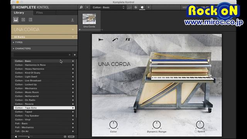The image size is (247, 139).
Task: Select preset Cotton - Mechanics
Action: tap(44, 88)
